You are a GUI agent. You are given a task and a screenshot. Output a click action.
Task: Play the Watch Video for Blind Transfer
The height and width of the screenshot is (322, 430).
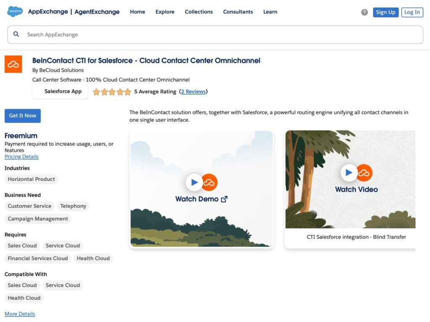tap(349, 172)
